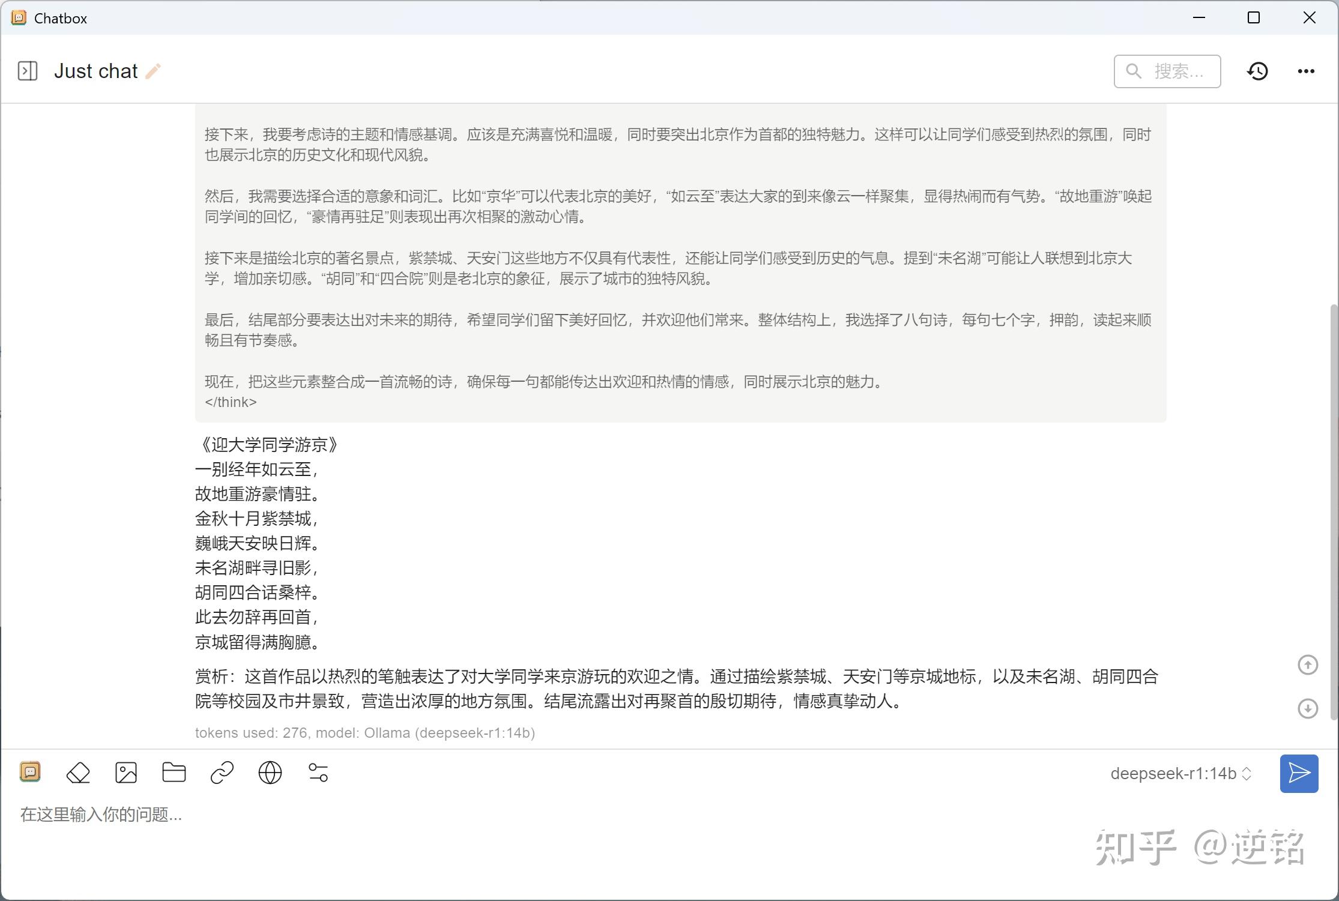Open the three-dots more options menu

(1306, 71)
